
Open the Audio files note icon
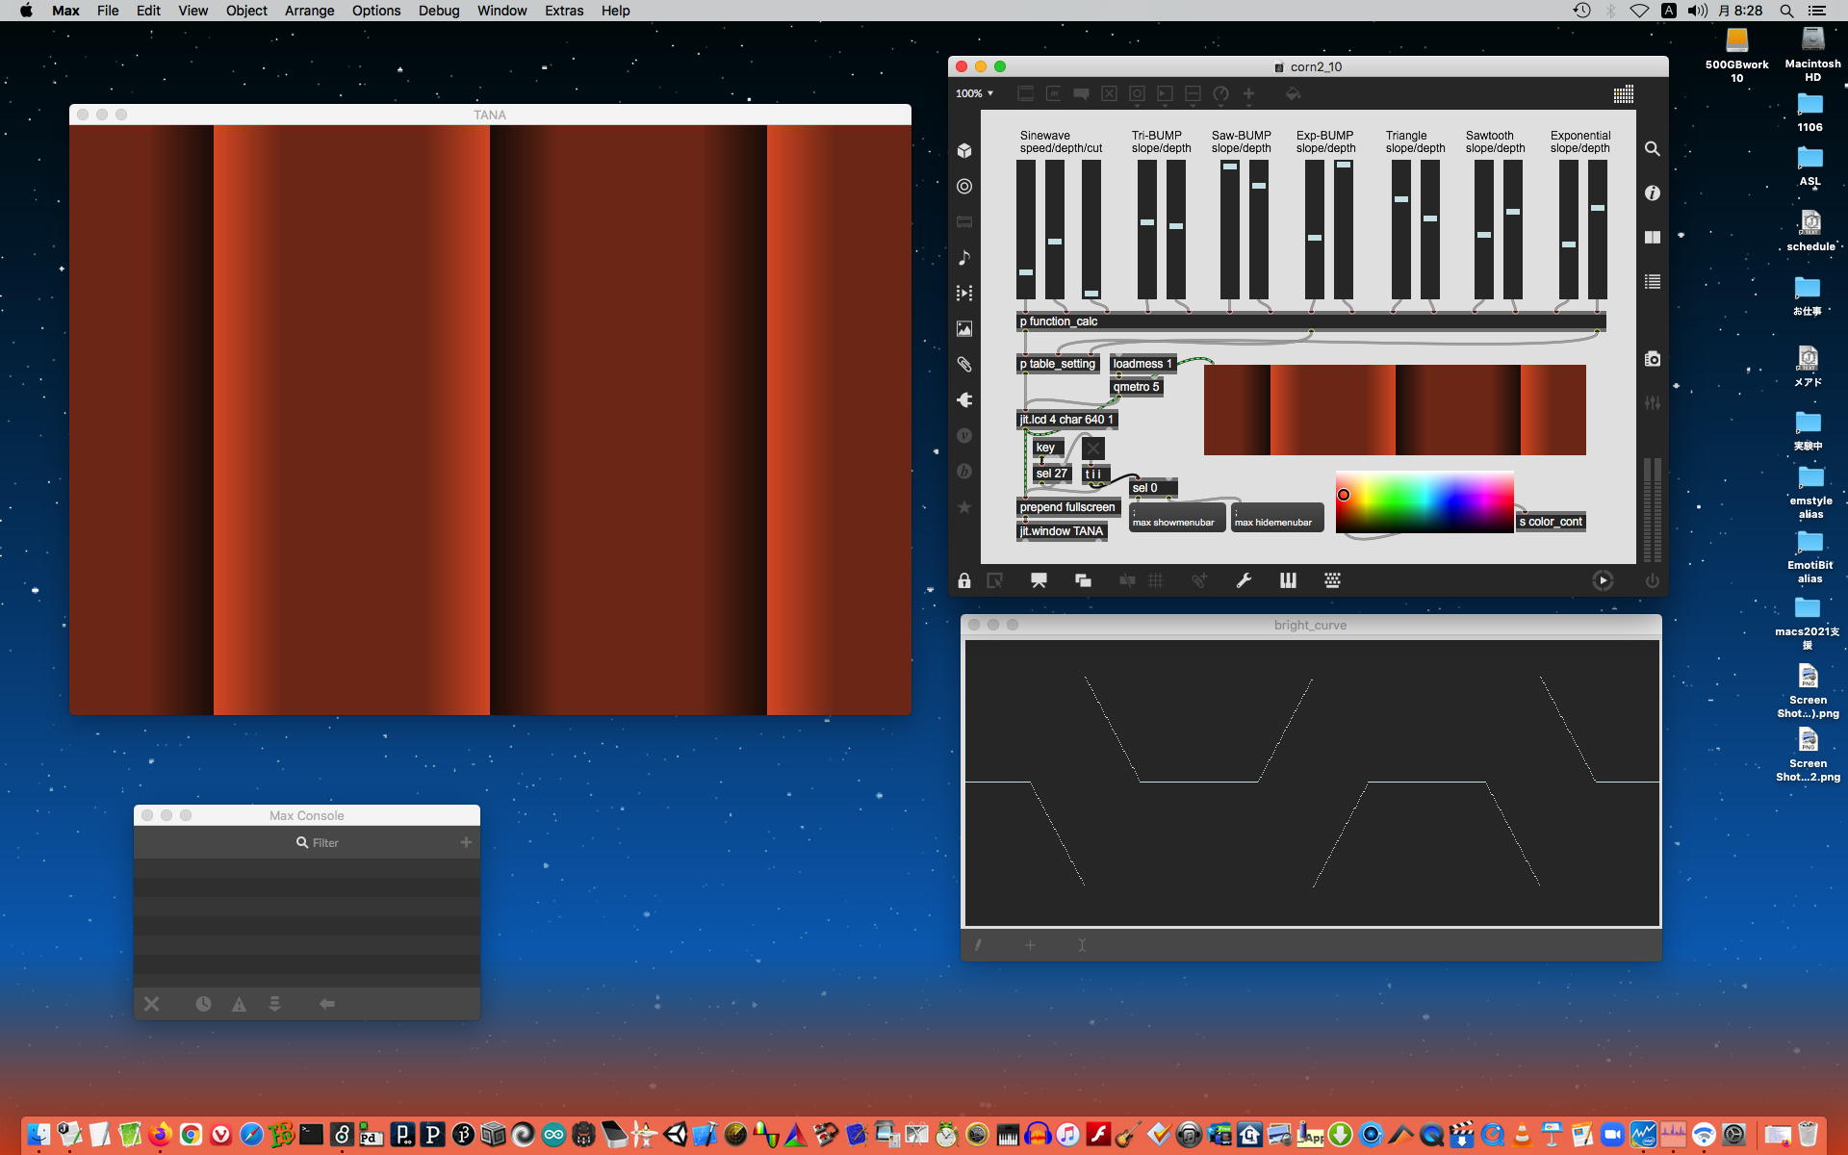964,257
